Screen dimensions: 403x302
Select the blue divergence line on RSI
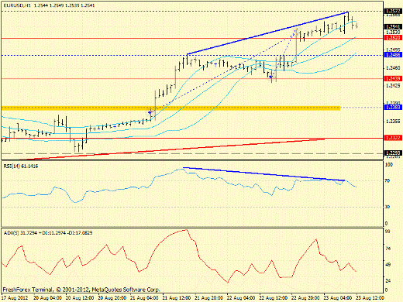click(263, 174)
